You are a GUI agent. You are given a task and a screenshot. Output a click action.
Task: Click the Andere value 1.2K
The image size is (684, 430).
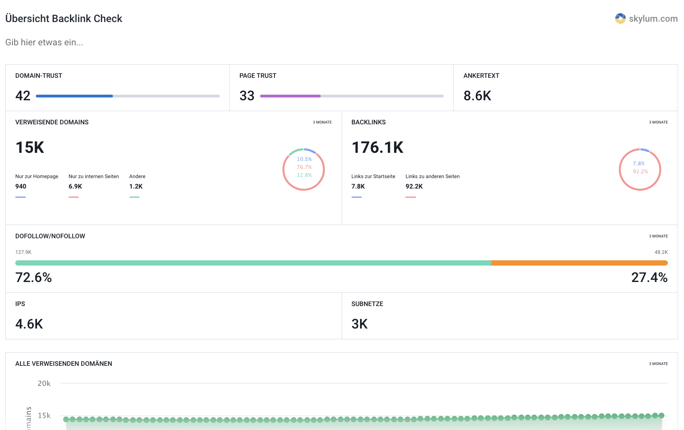coord(136,187)
